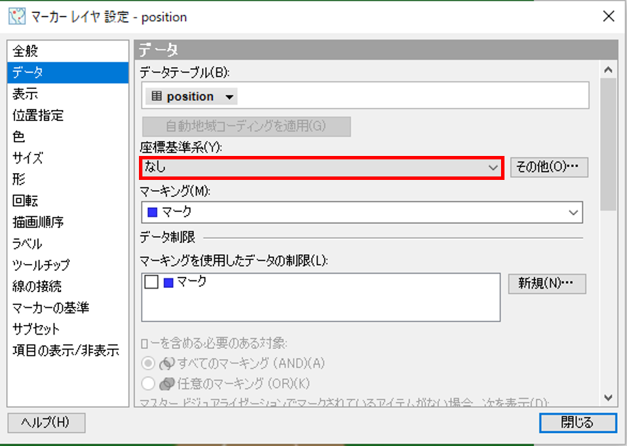
Task: Check the マーク marking checkbox
Action: pos(151,281)
